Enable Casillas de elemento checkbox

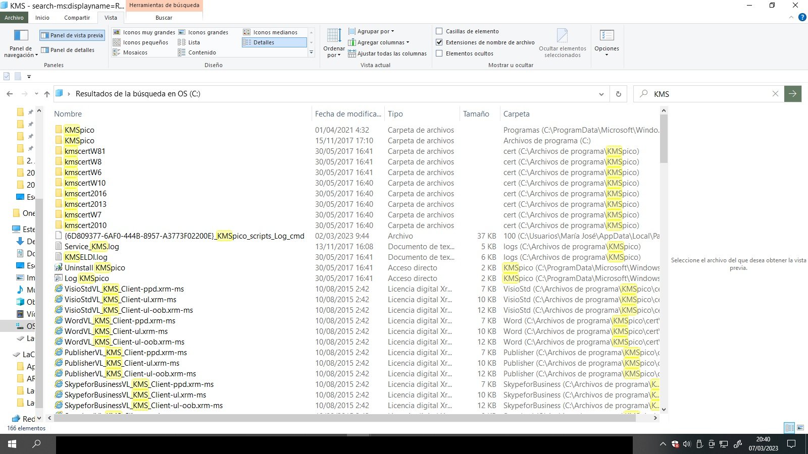click(x=439, y=31)
